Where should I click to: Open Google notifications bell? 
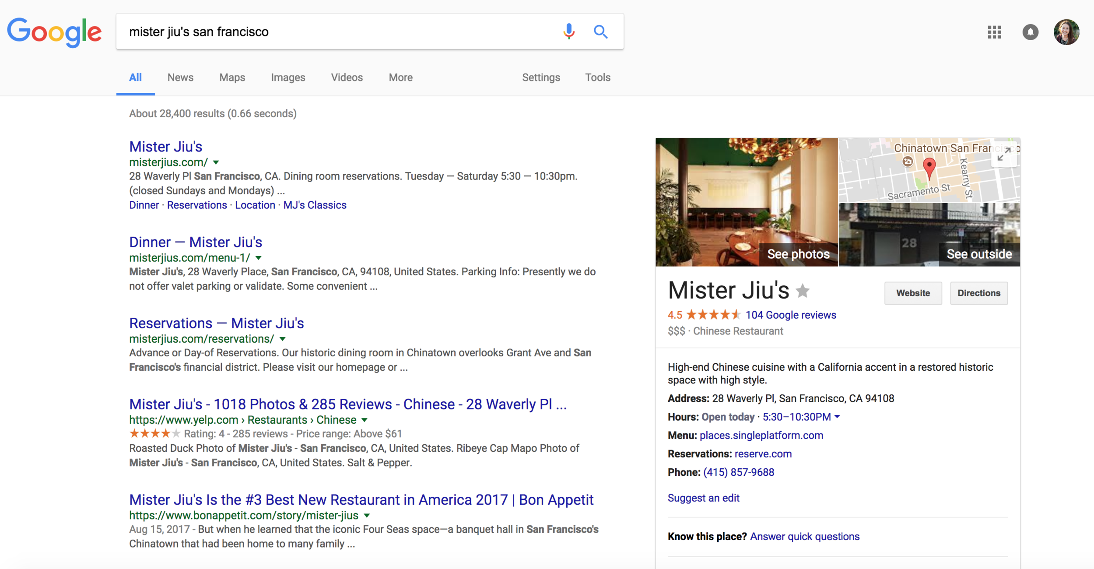click(x=1030, y=32)
